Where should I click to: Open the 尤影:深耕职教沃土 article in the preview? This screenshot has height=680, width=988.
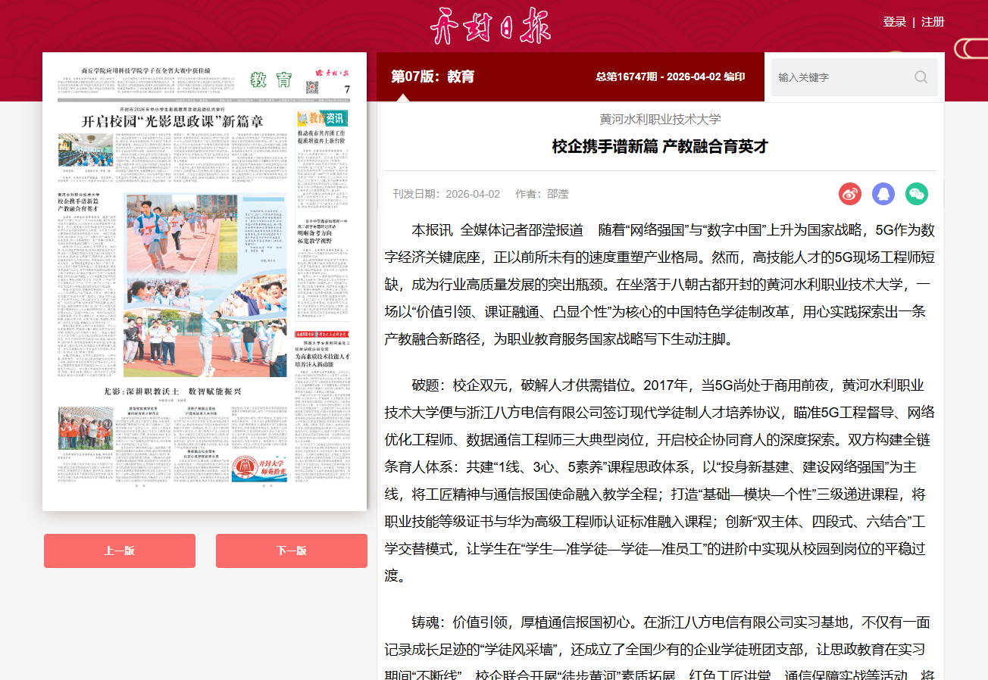172,391
